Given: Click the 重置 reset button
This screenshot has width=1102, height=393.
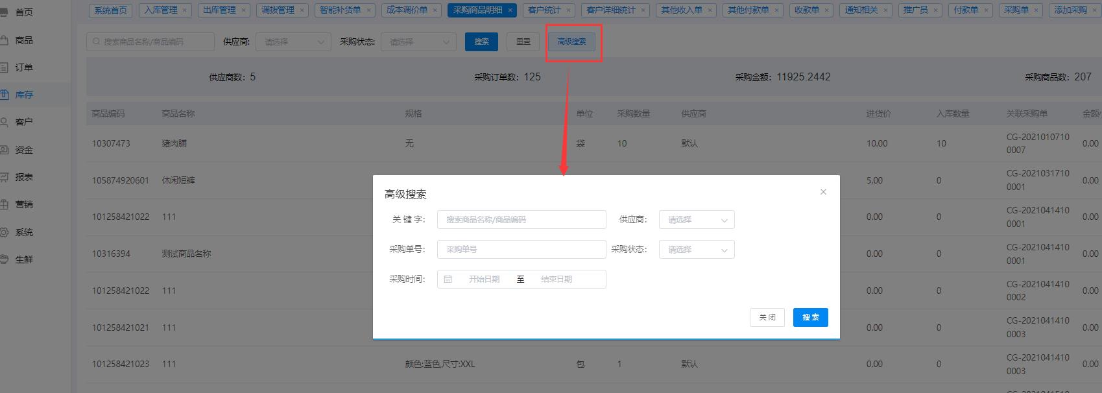Looking at the screenshot, I should [523, 42].
